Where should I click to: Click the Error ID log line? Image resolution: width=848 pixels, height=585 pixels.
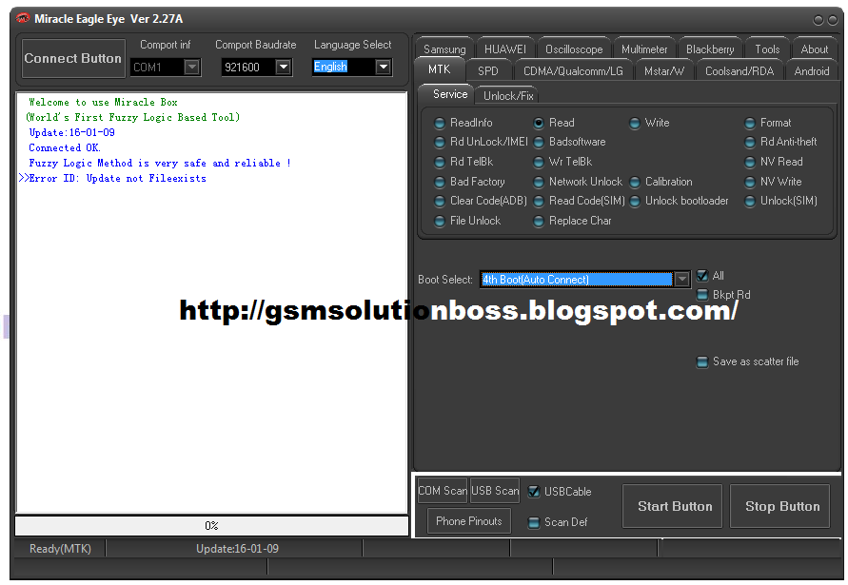click(x=112, y=179)
